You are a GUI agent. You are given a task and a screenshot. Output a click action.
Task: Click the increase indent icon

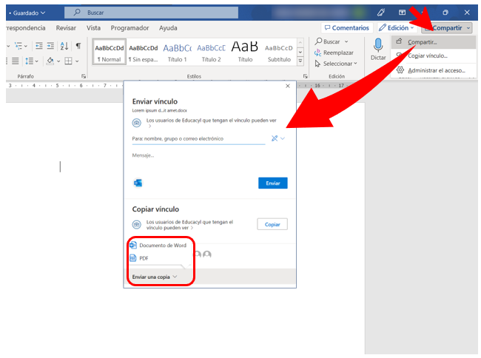(x=50, y=46)
